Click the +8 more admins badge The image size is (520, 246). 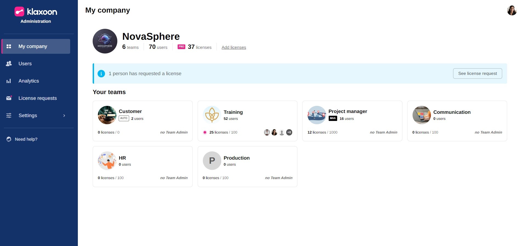[x=289, y=132]
